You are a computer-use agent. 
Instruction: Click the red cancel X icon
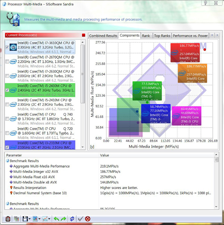click(x=88, y=219)
